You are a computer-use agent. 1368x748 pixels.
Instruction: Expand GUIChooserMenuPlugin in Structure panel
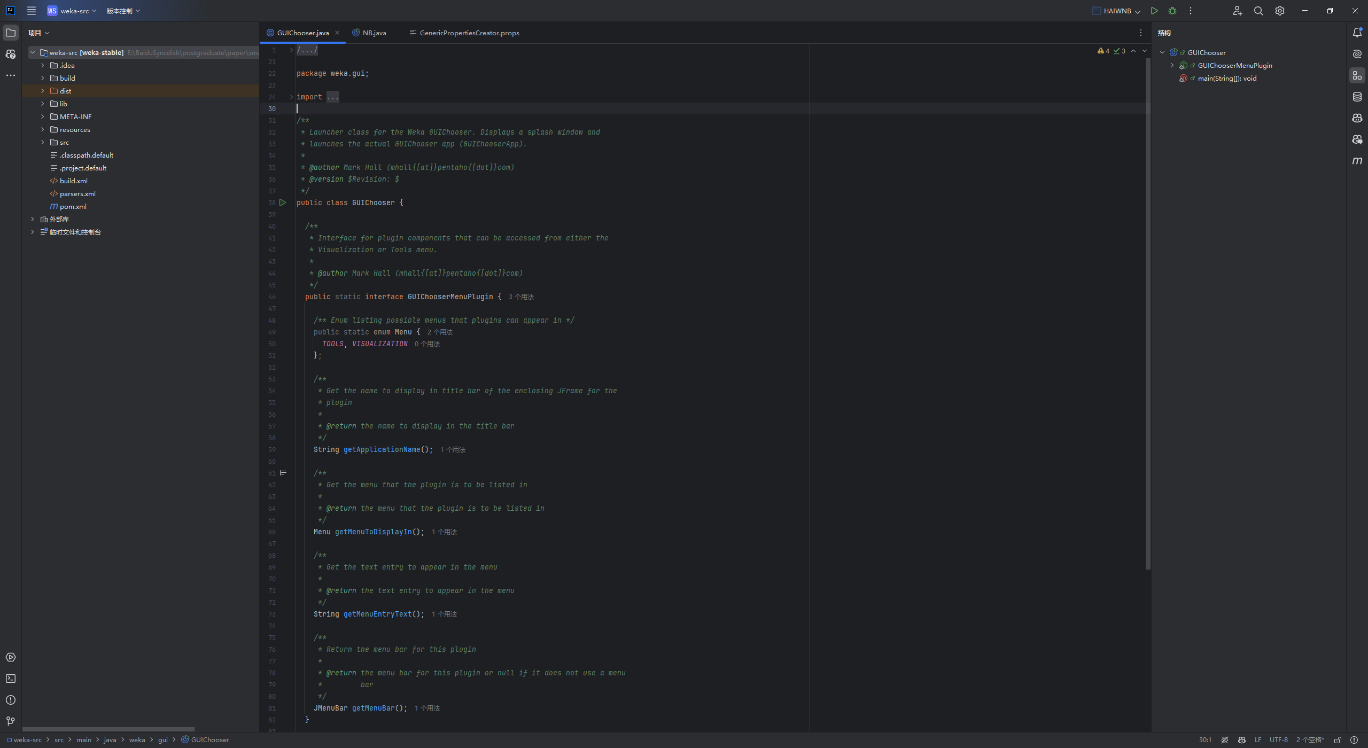click(1172, 65)
